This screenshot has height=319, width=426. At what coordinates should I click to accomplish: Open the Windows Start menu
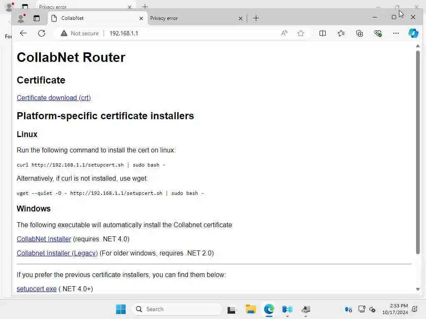click(x=121, y=309)
